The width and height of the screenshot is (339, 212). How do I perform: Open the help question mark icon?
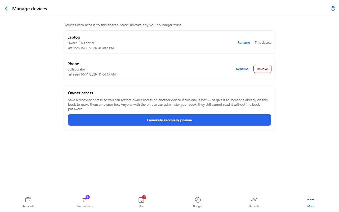point(333,8)
